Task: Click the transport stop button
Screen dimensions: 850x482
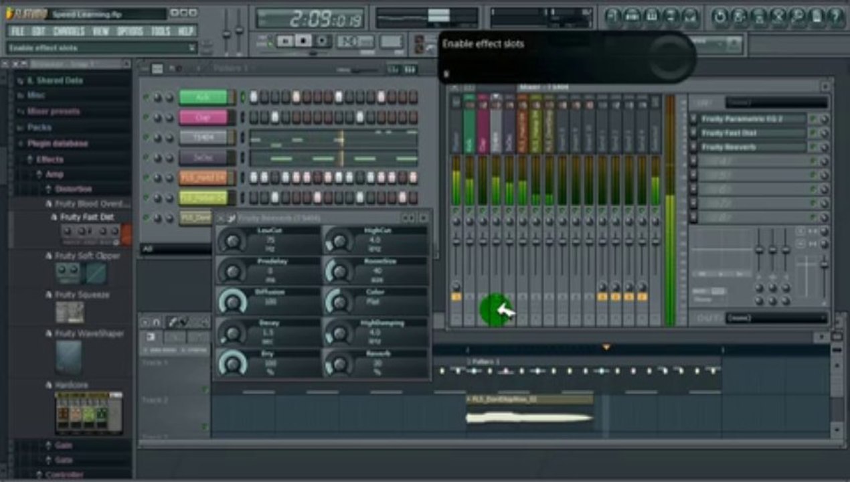Action: click(304, 42)
